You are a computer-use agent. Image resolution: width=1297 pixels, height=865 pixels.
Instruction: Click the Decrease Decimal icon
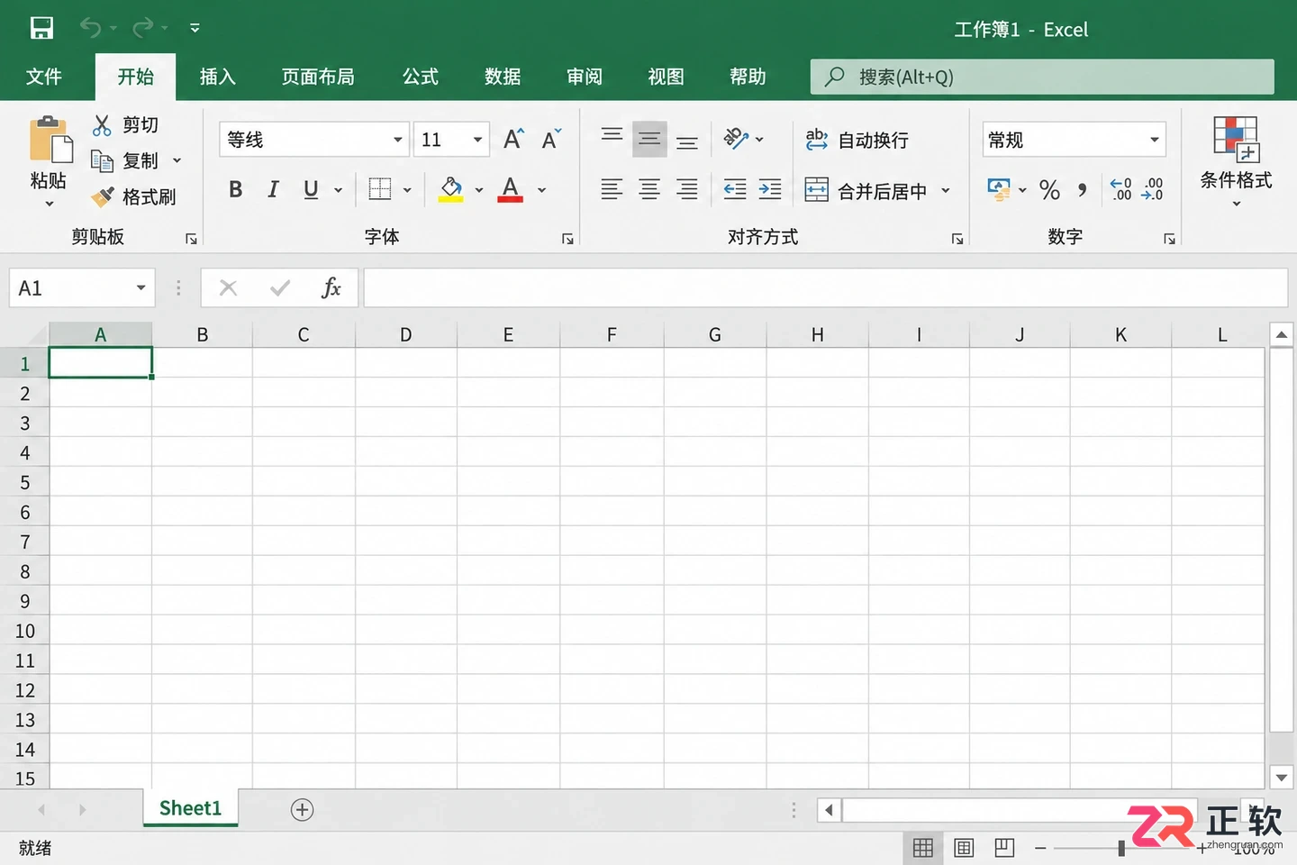point(1153,189)
